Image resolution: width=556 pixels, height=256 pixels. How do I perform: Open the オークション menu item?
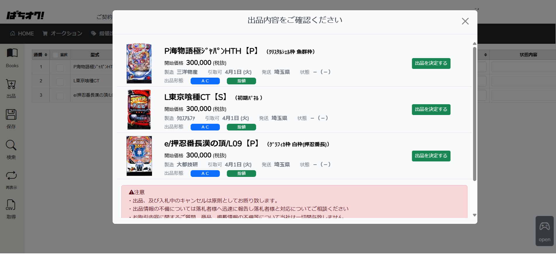click(x=62, y=34)
